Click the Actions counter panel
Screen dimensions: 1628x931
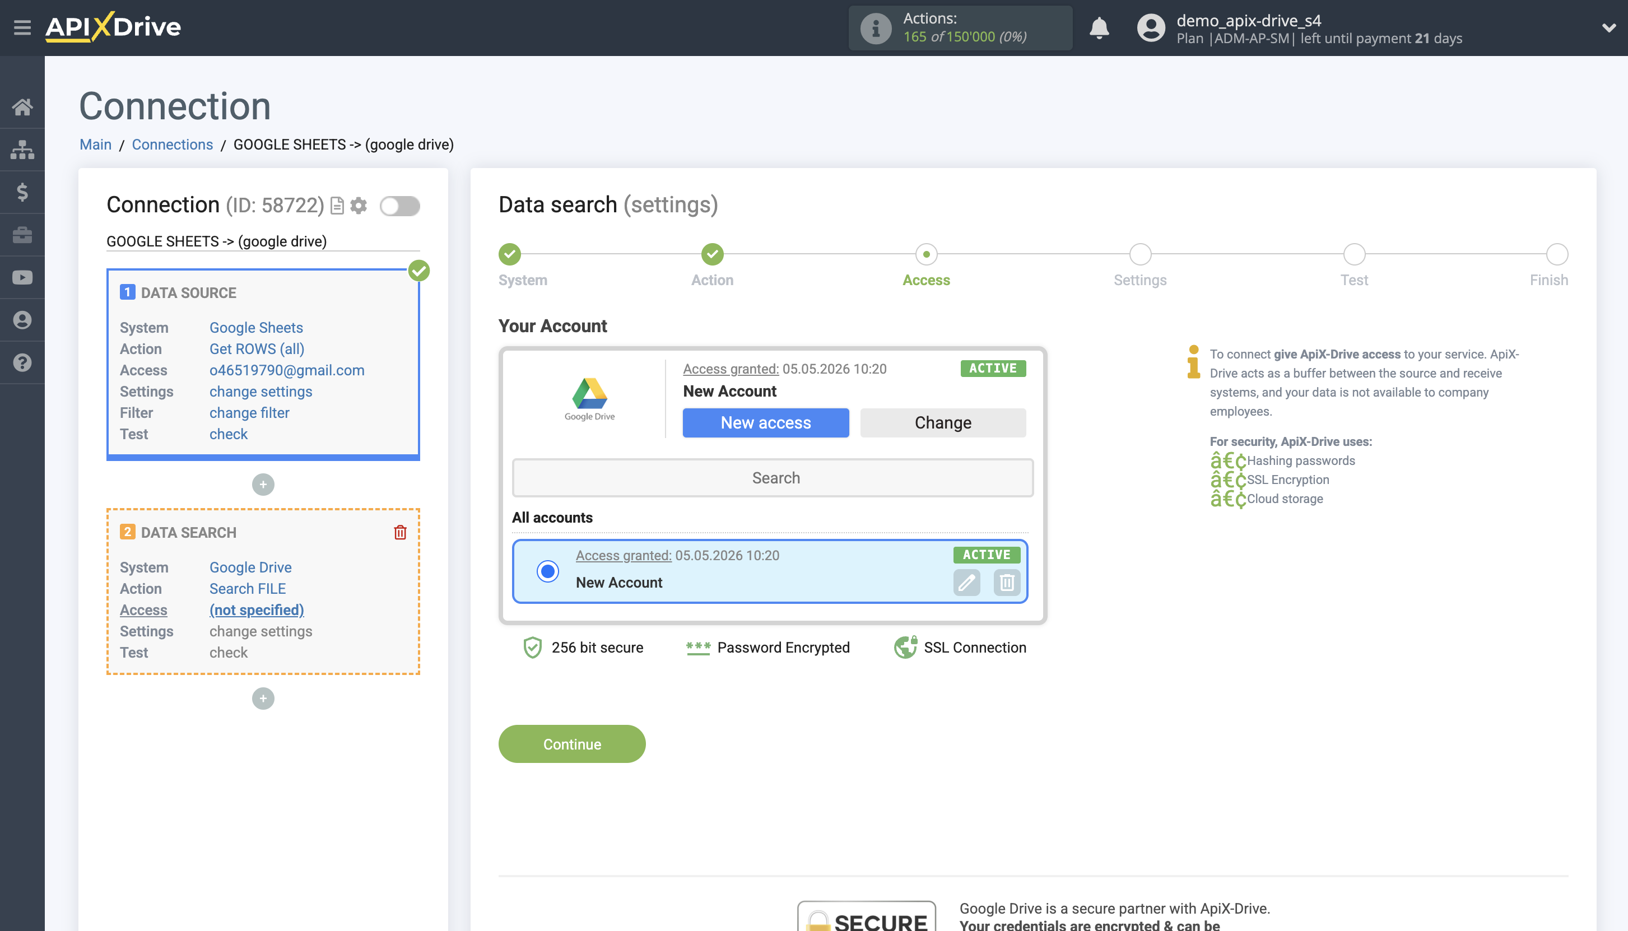coord(960,28)
